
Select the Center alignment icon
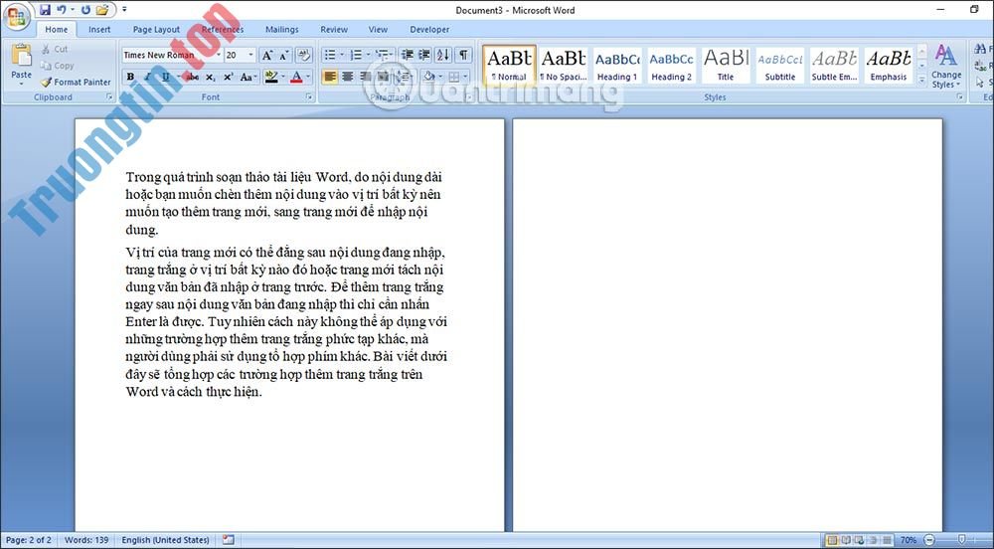tap(348, 77)
